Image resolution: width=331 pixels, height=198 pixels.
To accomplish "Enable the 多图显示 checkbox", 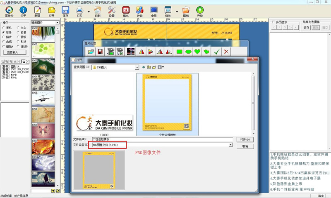I will [273, 22].
